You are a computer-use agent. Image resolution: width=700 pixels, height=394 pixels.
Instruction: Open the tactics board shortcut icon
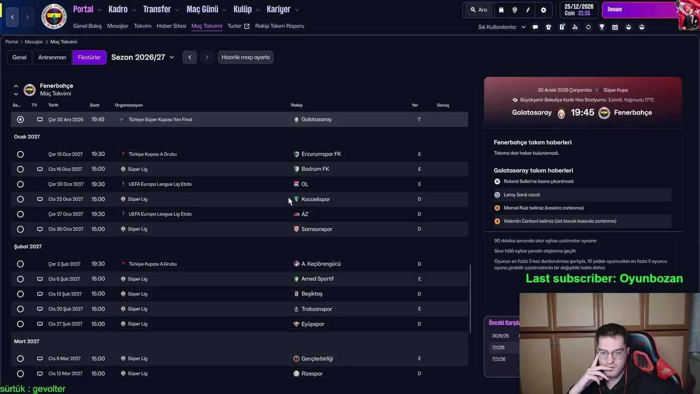(562, 27)
